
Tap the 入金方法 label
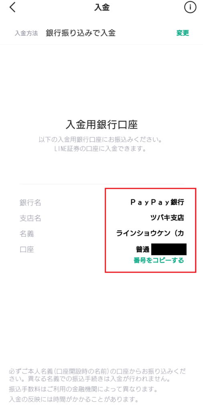(26, 33)
